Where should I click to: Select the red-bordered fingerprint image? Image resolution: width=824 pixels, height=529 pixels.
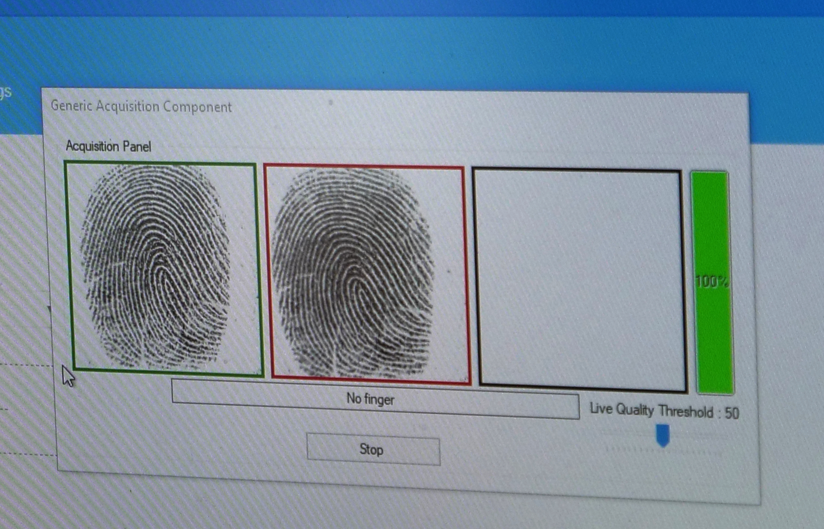pos(366,274)
